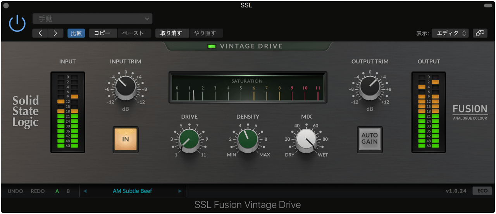Click the left arrow beside AM Subtle Beef
Image resolution: width=496 pixels, height=214 pixels.
point(85,191)
